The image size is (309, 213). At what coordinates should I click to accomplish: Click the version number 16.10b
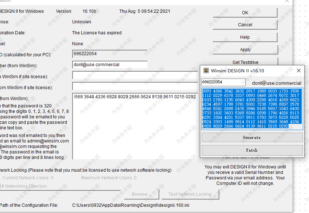tap(89, 11)
